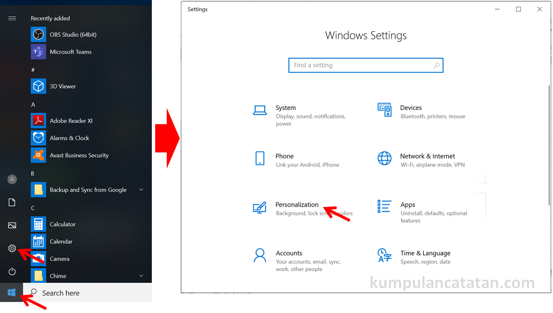Viewport: 553px width, 313px height.
Task: Open Documents icon in Start sidebar
Action: click(12, 202)
